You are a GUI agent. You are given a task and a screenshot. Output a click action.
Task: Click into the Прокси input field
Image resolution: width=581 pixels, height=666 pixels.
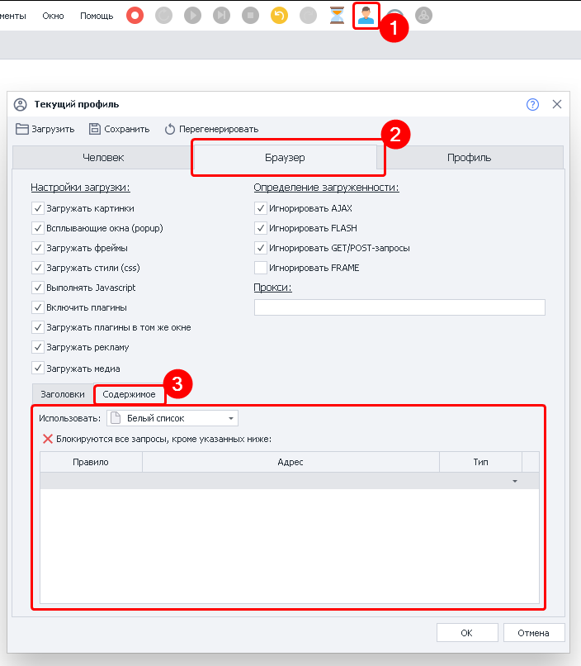(x=399, y=307)
